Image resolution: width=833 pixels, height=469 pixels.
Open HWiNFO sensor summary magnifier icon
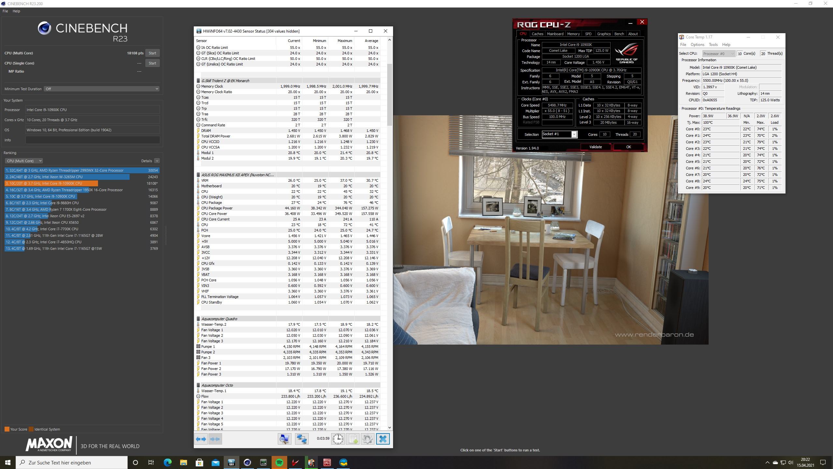(284, 439)
